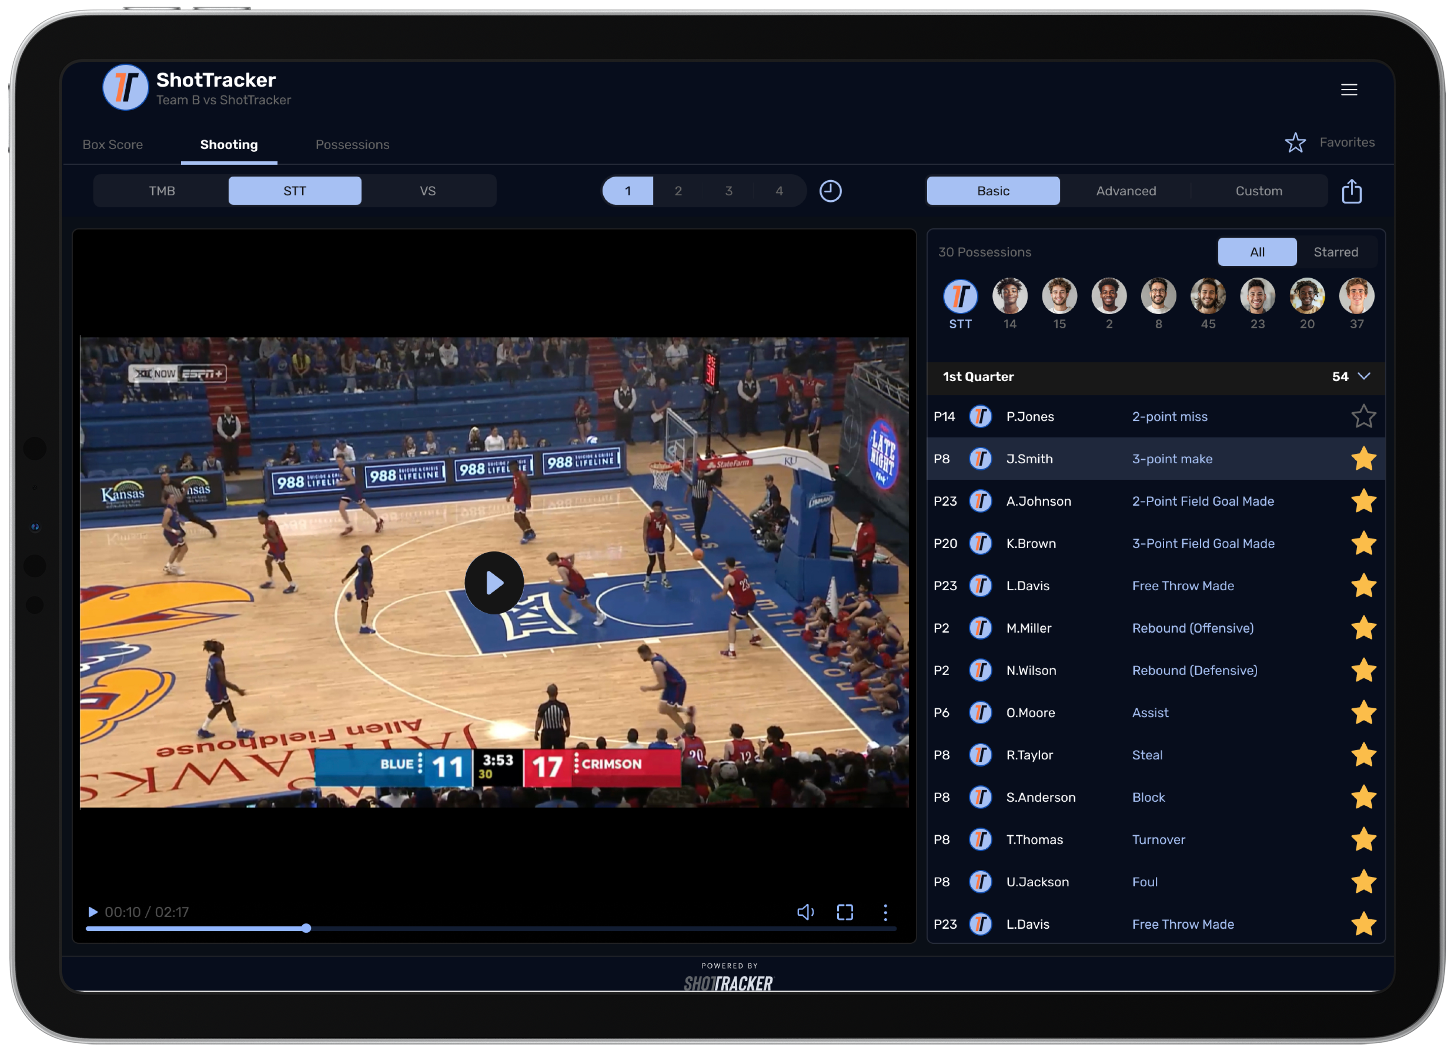Star the P.Jones 2-point miss
1456x1054 pixels.
1363,416
